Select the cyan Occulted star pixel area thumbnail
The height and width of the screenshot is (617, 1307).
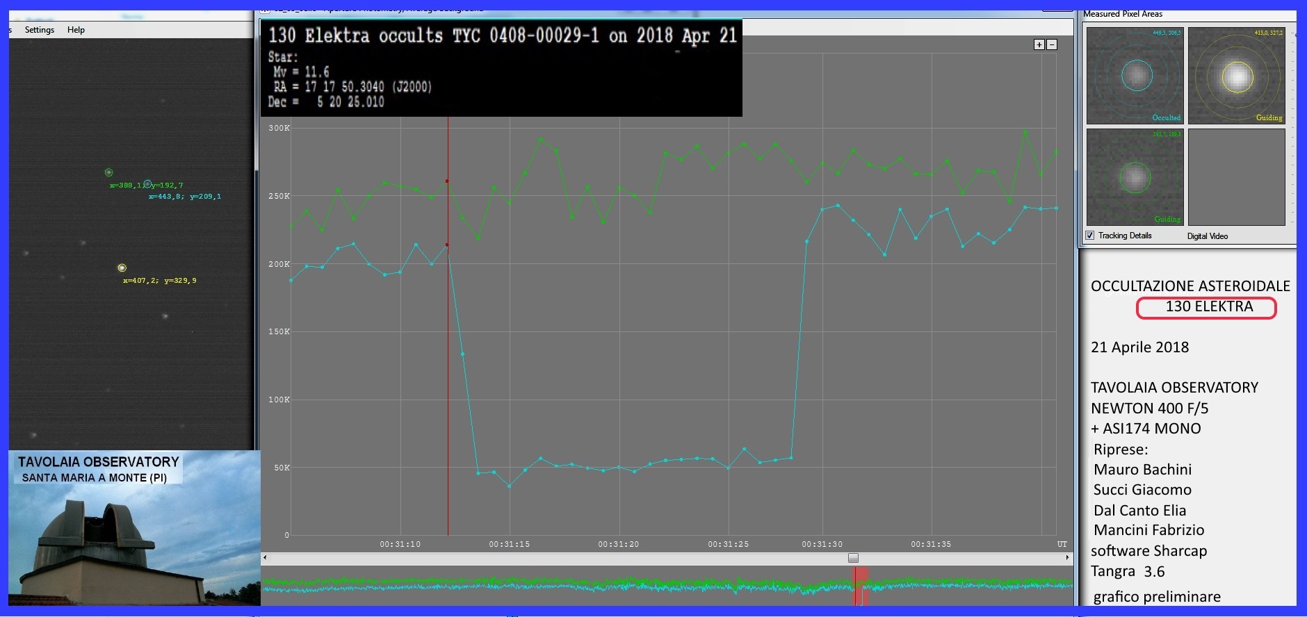[1135, 76]
